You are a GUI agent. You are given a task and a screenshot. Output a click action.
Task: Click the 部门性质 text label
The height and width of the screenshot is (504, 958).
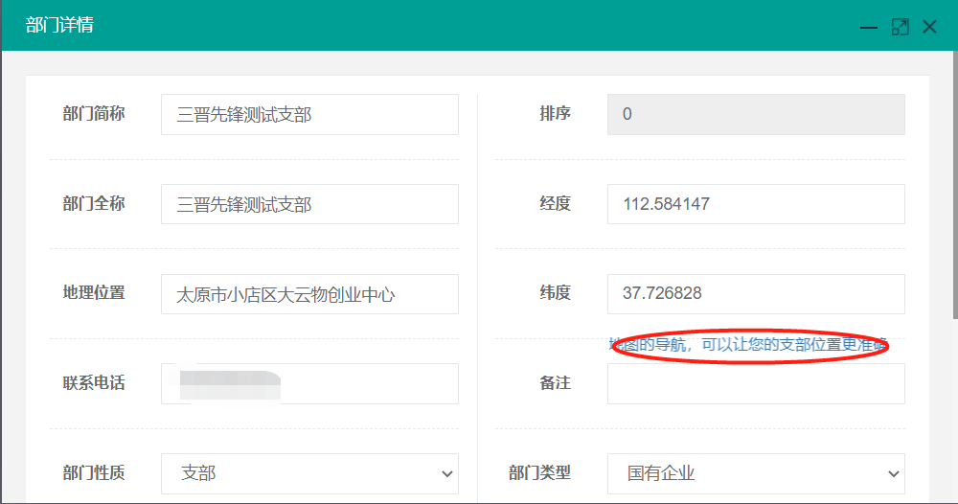coord(94,472)
